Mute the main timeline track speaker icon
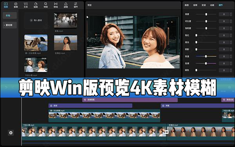 11,132
